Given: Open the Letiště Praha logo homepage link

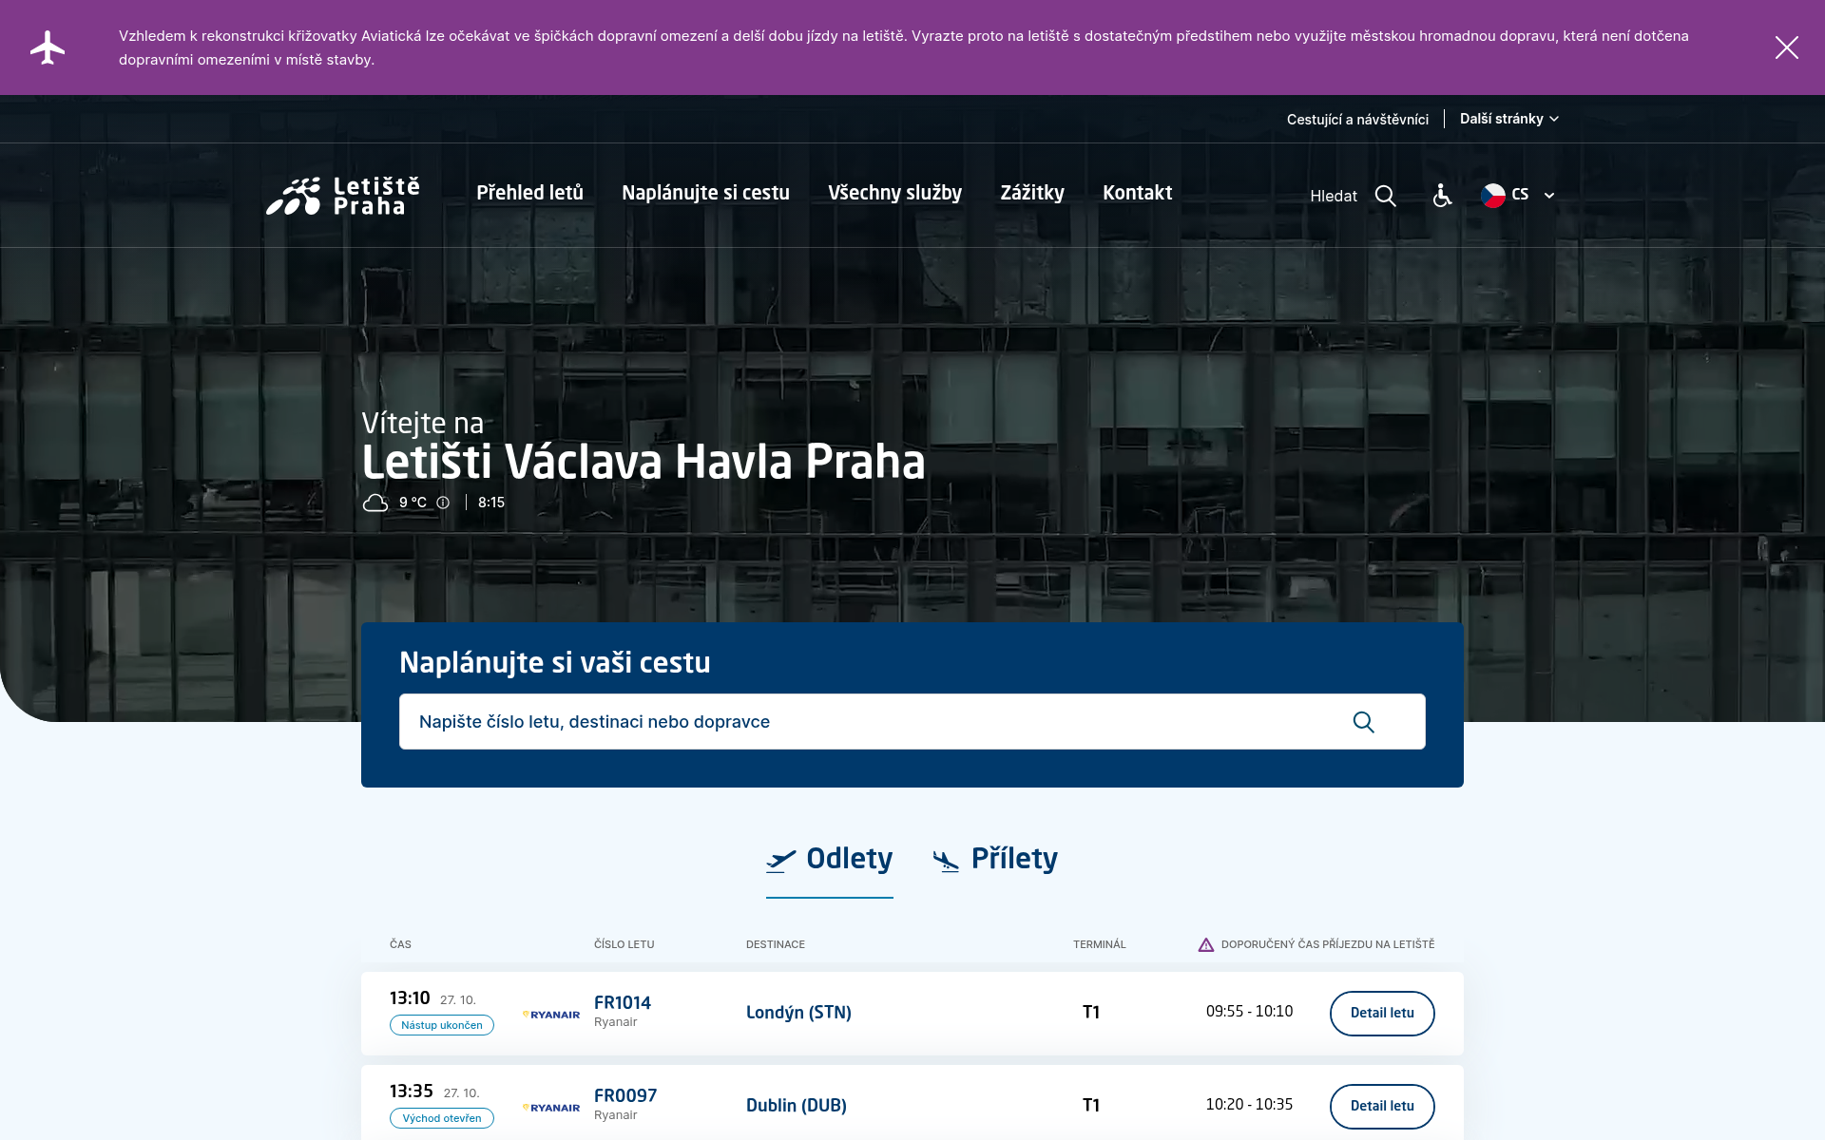Looking at the screenshot, I should (x=343, y=196).
